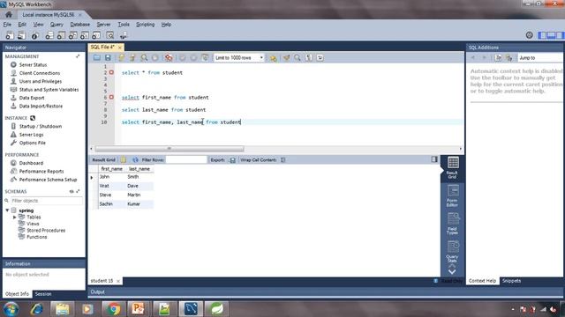Open Data Import/Restore

[41, 106]
